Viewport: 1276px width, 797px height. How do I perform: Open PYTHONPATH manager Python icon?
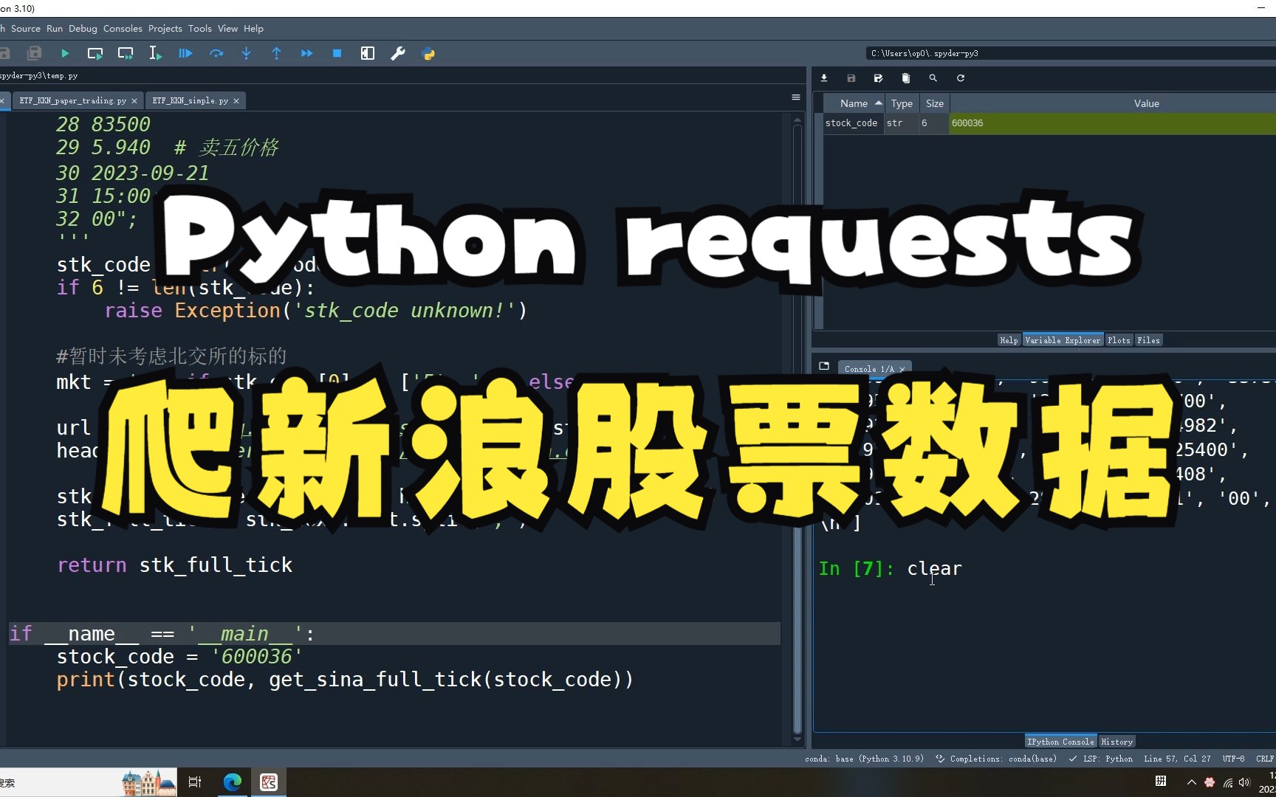tap(428, 53)
